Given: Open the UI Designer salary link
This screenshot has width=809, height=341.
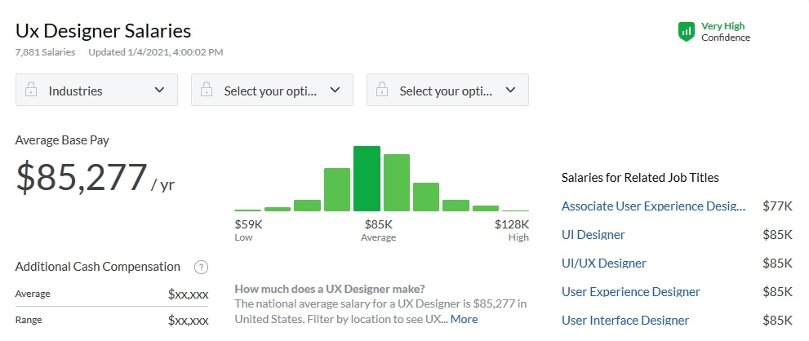Looking at the screenshot, I should tap(593, 235).
